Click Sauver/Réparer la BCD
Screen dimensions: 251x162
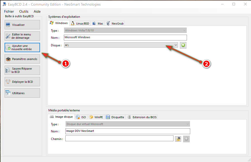22,70
